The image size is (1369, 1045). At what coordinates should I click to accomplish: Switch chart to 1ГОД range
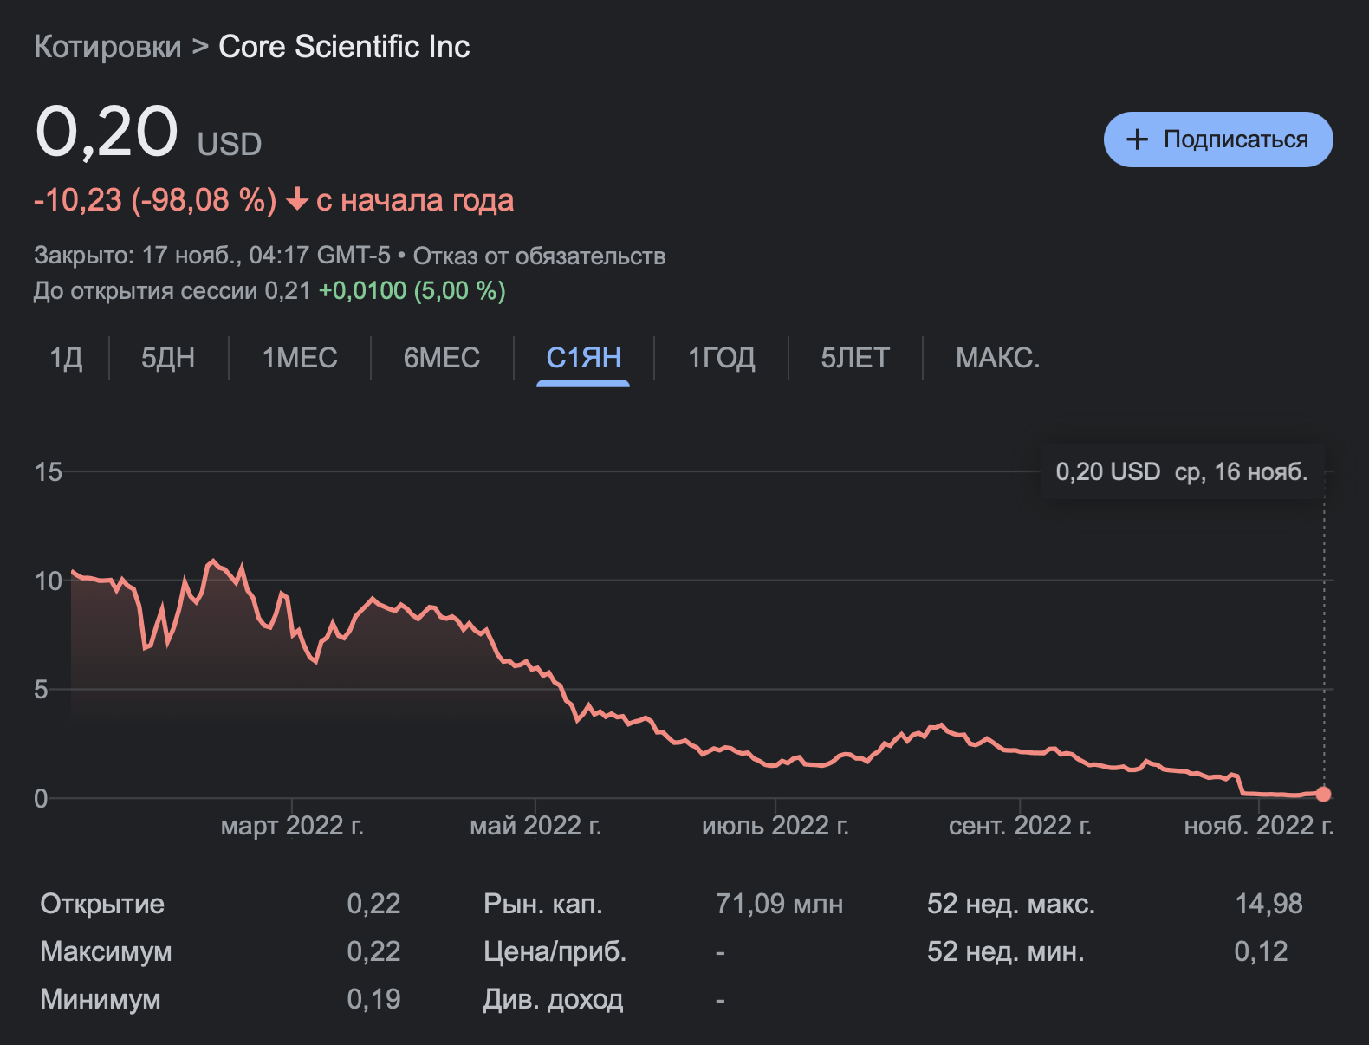pos(721,358)
